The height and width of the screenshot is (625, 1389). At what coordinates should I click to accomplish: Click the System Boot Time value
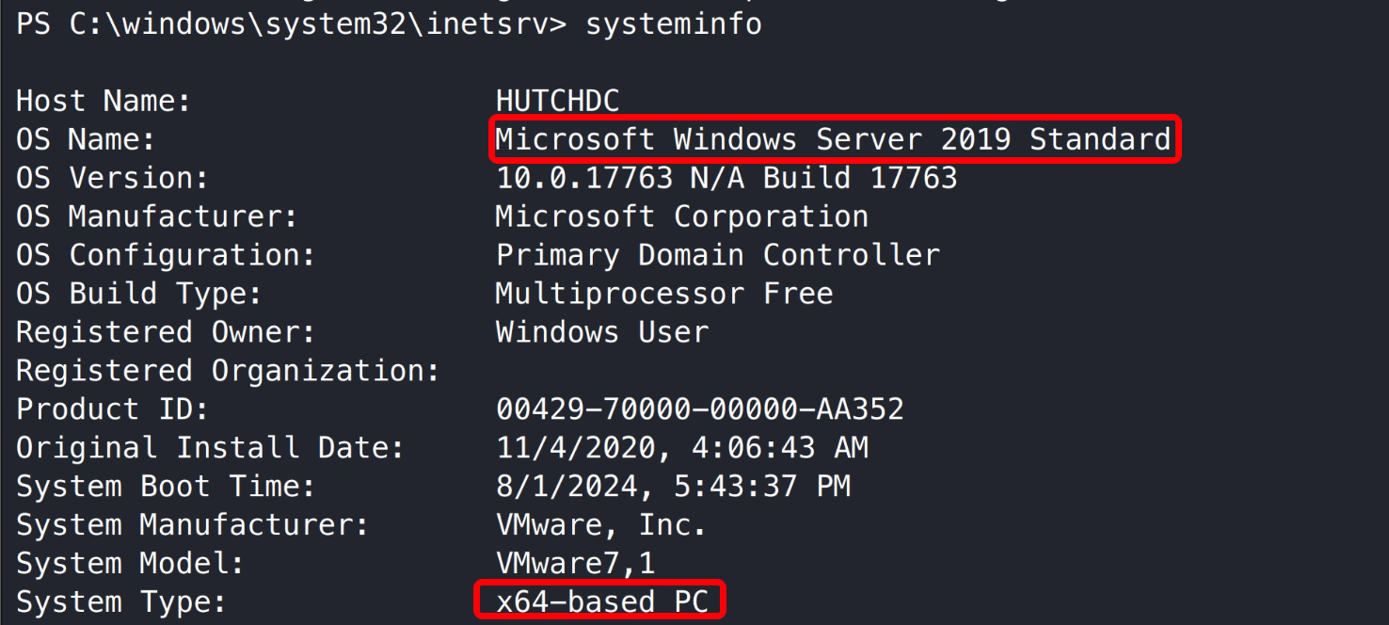click(673, 487)
